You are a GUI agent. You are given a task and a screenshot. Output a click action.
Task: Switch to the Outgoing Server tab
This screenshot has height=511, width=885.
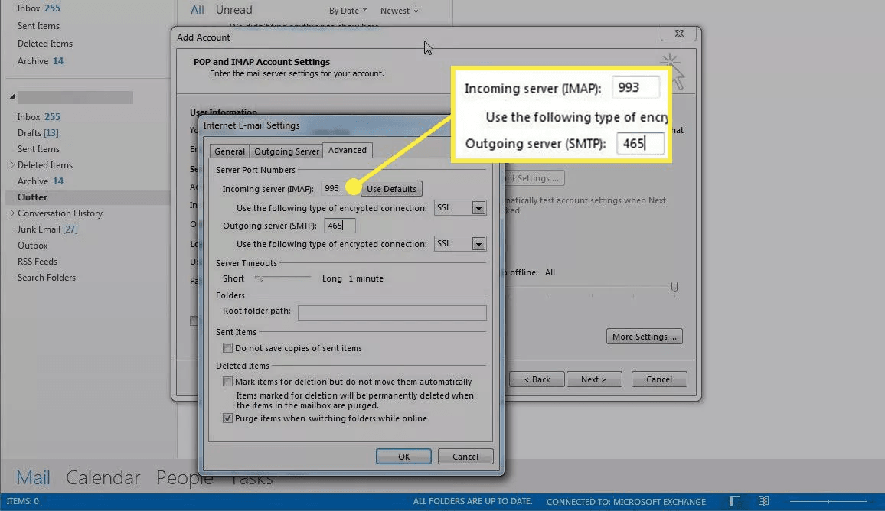point(286,151)
